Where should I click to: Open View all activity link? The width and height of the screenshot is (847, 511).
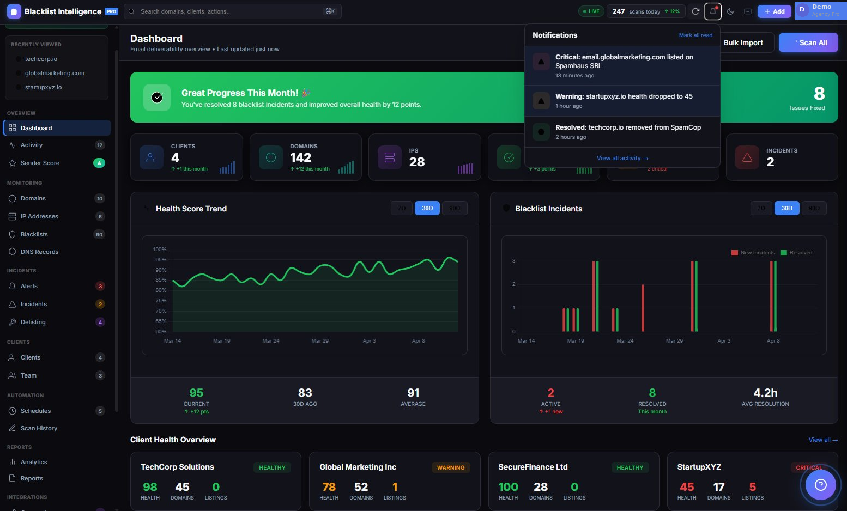[x=622, y=158]
